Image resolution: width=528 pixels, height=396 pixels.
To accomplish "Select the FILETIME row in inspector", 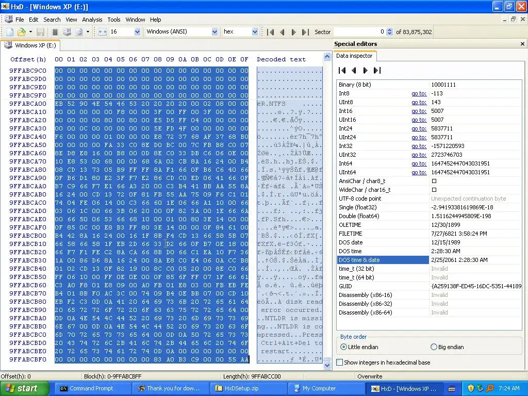I will (429, 234).
